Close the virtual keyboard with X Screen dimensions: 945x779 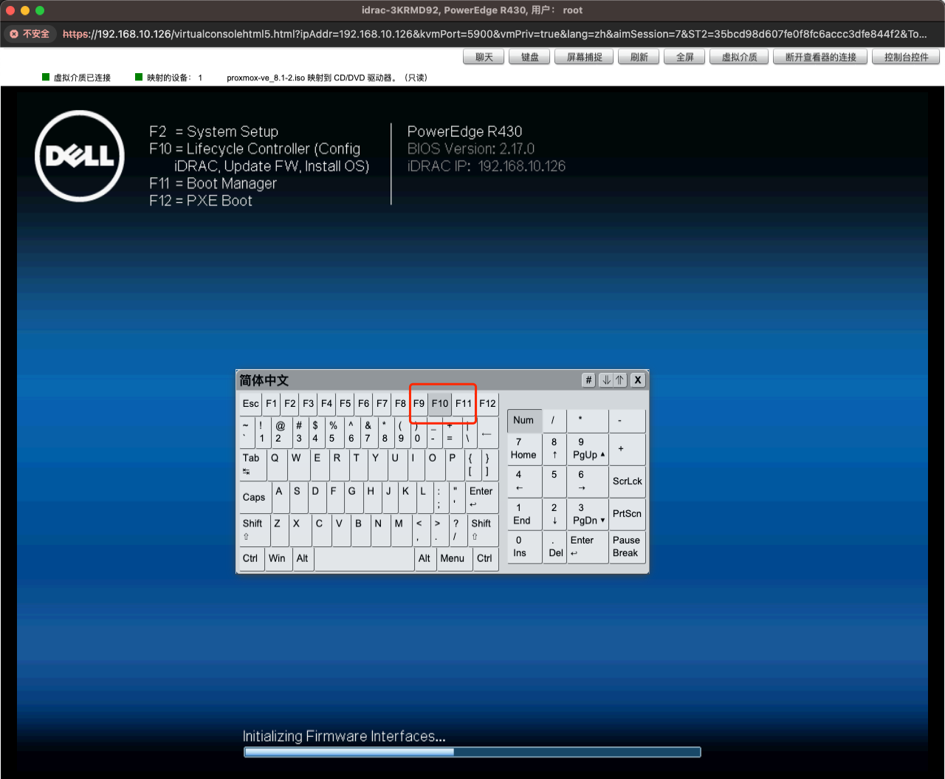[638, 380]
